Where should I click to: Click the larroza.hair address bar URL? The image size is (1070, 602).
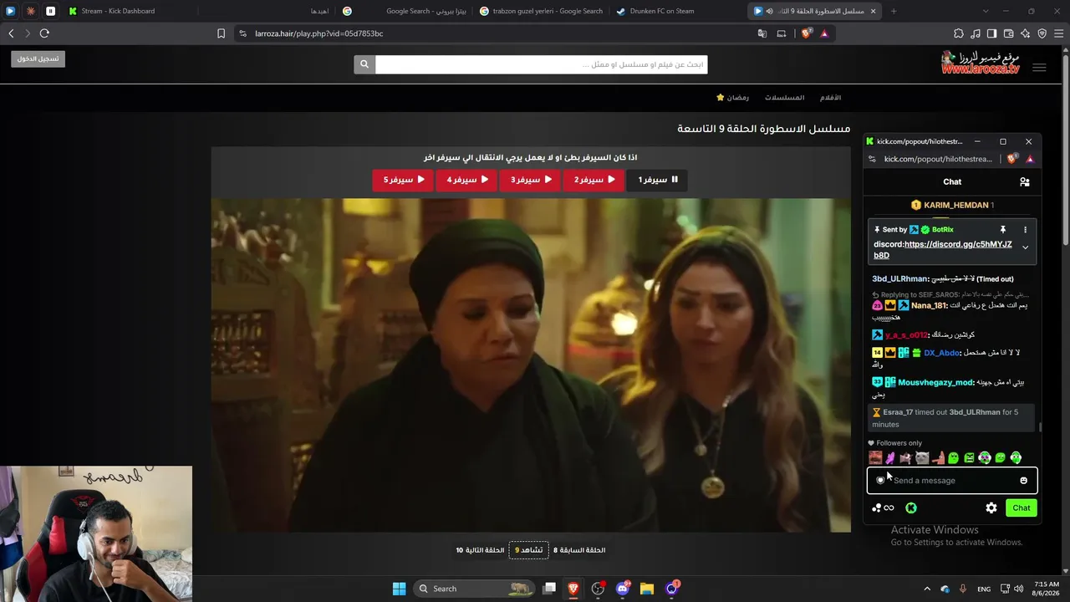click(x=319, y=33)
